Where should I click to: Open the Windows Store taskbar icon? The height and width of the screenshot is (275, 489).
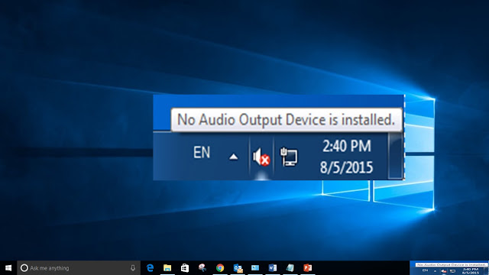[185, 268]
